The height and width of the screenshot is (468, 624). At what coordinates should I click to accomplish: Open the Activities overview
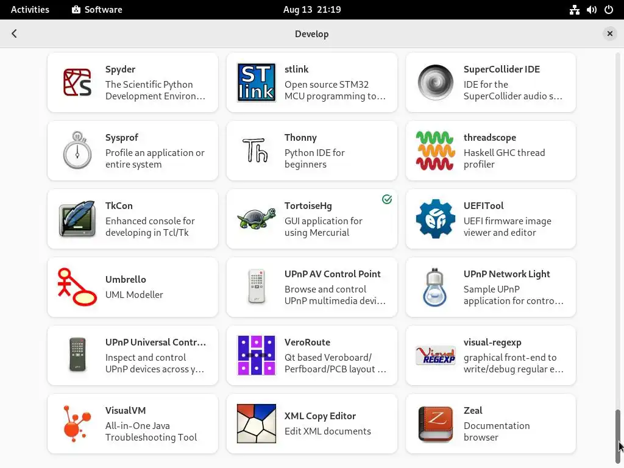pos(30,10)
